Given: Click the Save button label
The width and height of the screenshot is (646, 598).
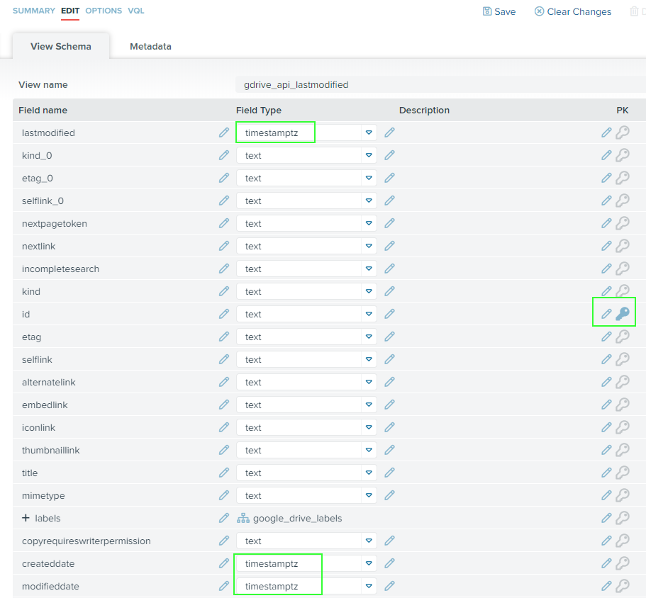Looking at the screenshot, I should point(505,11).
